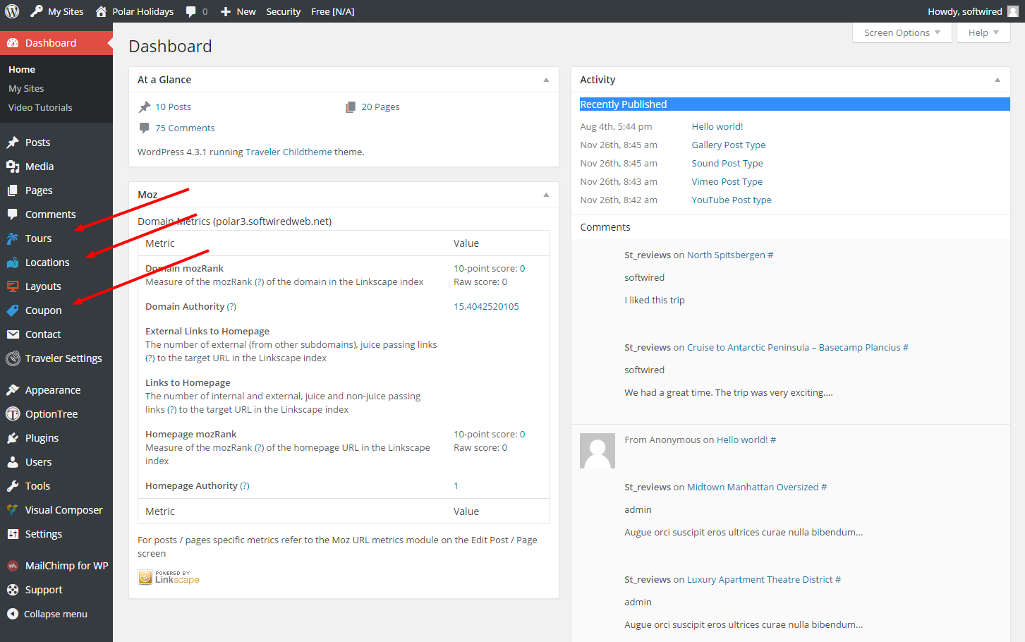Open My Sites submenu under Dashboard

coord(26,88)
